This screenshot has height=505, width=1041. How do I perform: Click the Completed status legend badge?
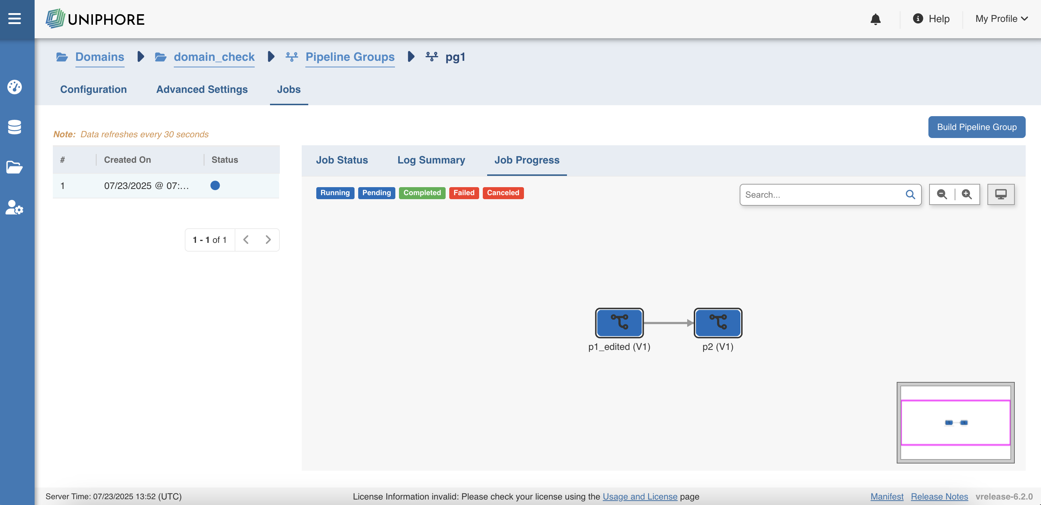pyautogui.click(x=422, y=193)
